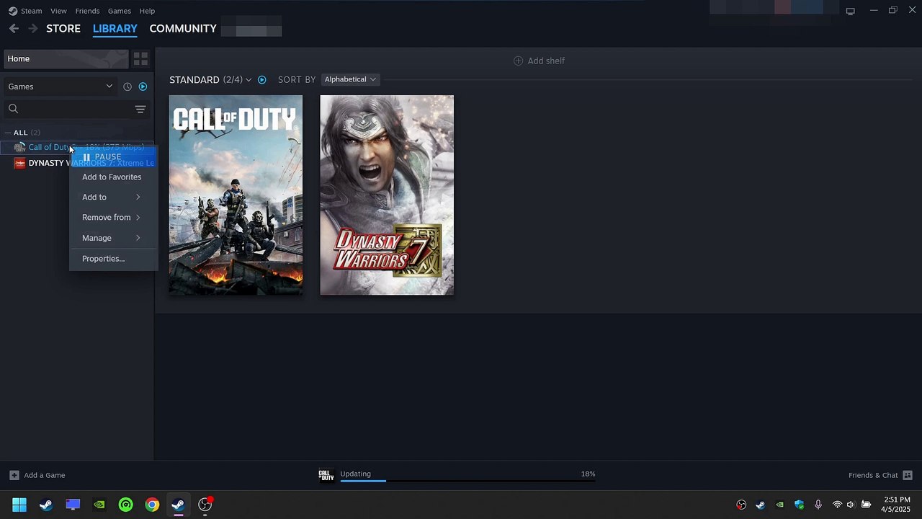
Task: Switch to the LIBRARY tab
Action: (x=115, y=28)
